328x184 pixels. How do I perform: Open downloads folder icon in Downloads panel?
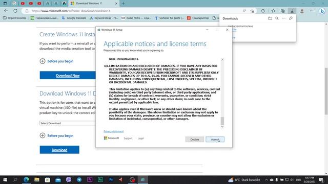pos(270,18)
